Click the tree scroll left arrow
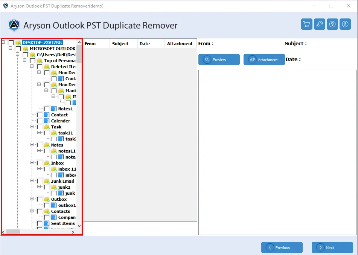The width and height of the screenshot is (358, 255). pos(3,232)
